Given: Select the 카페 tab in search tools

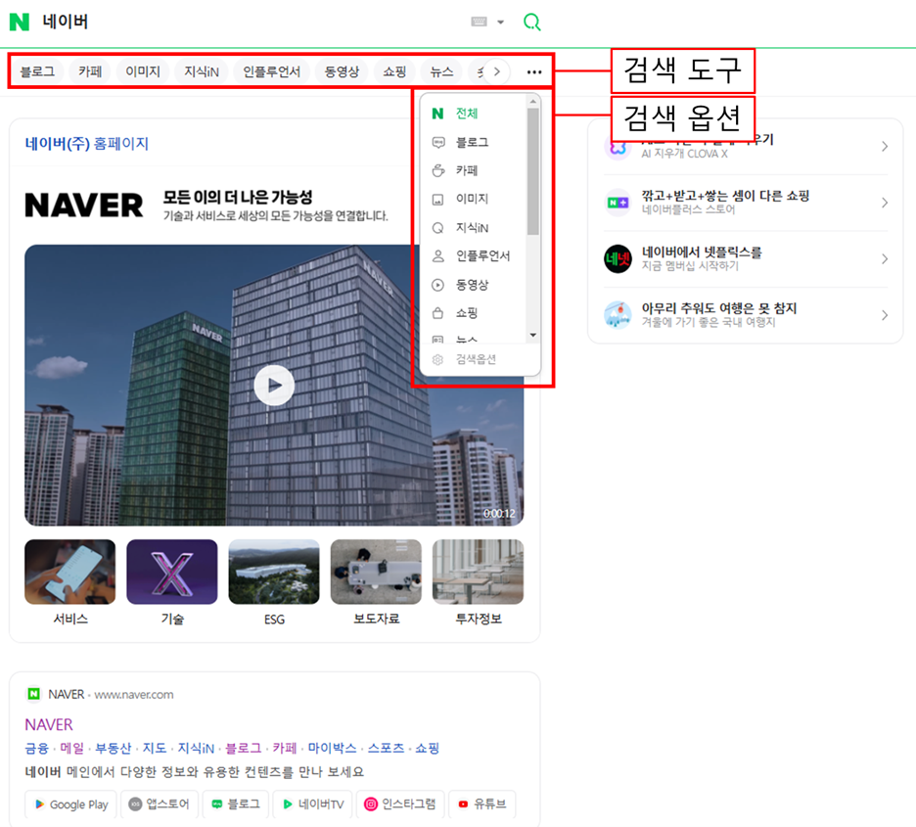Looking at the screenshot, I should coord(90,71).
